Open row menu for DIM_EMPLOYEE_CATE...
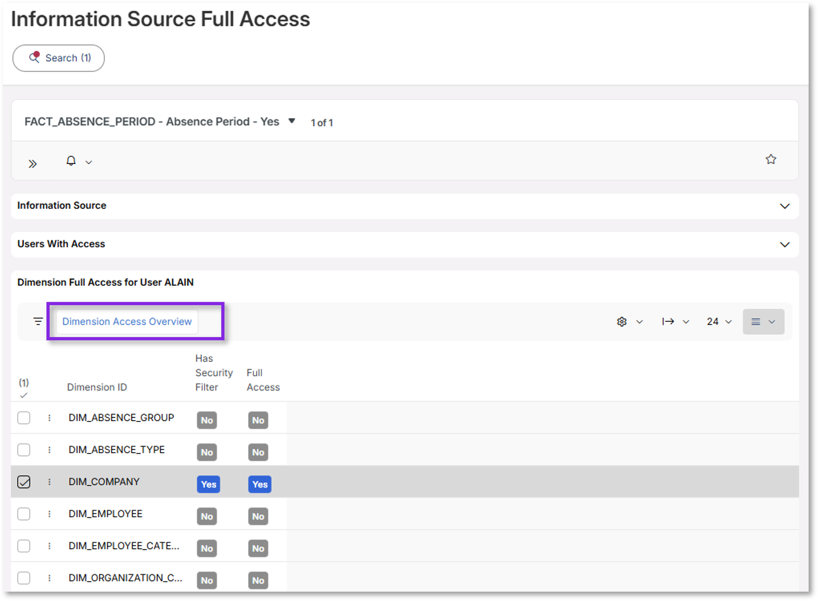The image size is (818, 601). tap(49, 546)
